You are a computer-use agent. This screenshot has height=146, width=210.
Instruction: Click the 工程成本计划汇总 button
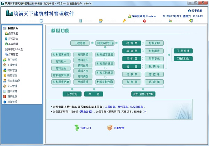105,43
